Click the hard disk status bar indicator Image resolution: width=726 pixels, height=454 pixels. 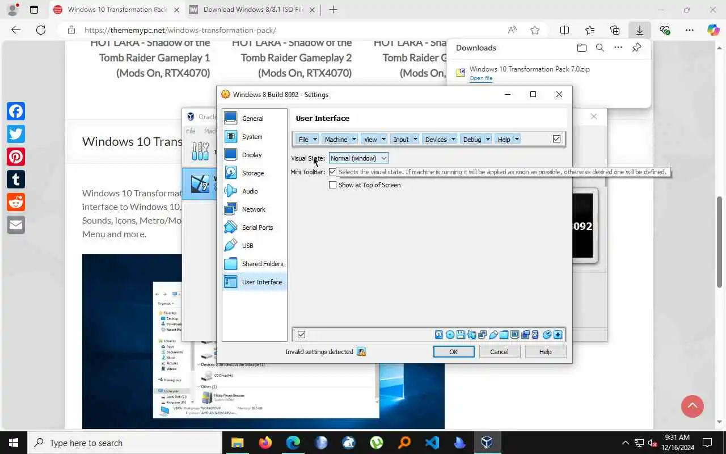click(x=438, y=335)
